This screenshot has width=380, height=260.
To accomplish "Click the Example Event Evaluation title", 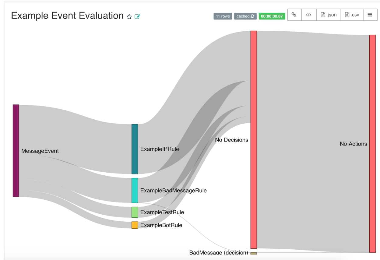I will point(67,16).
